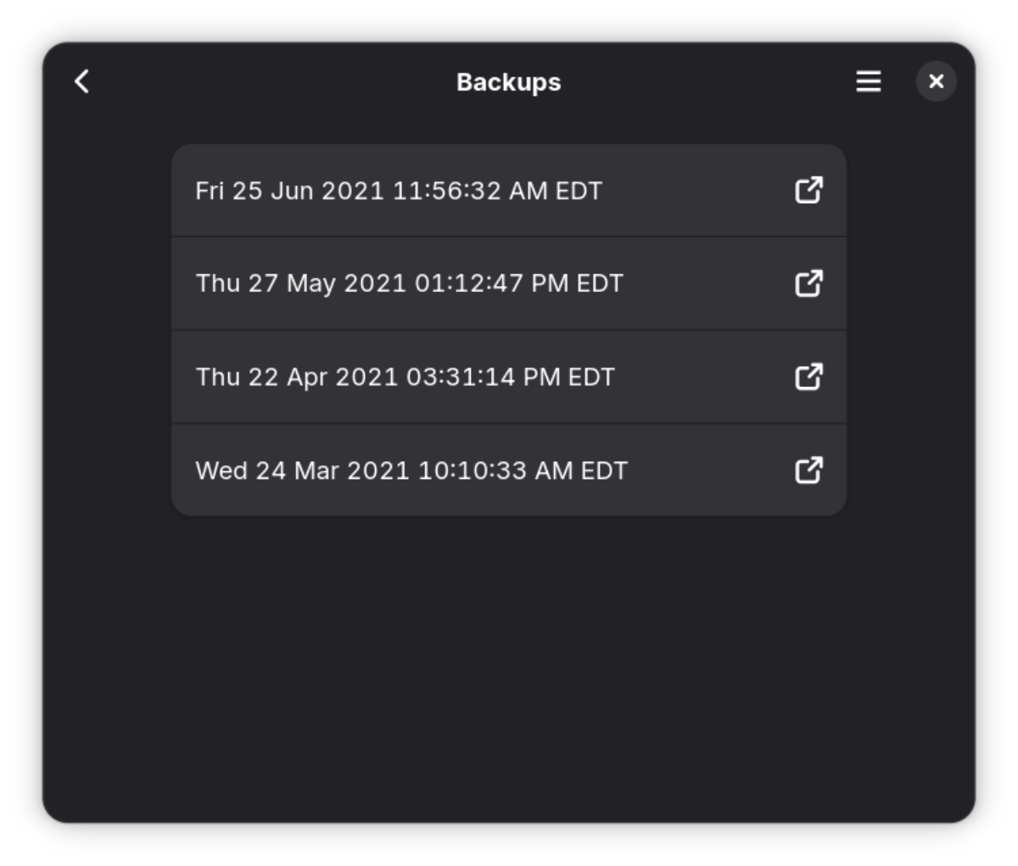Click the Backups title in header

pyautogui.click(x=508, y=82)
